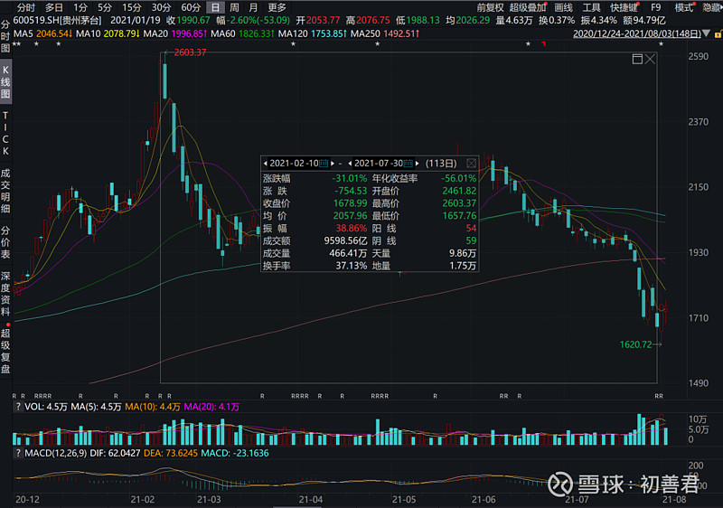Click the 1620.72 low price label
The image size is (723, 508).
pos(636,344)
